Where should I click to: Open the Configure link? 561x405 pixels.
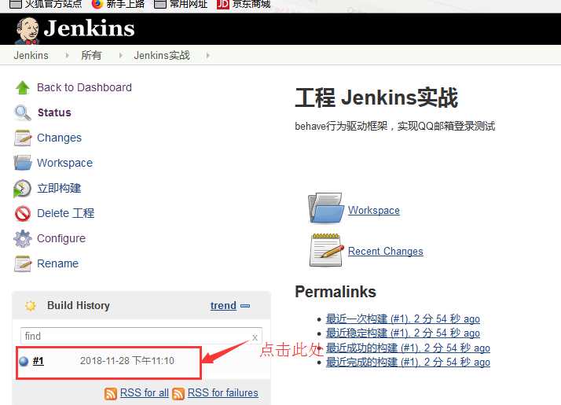tap(61, 238)
